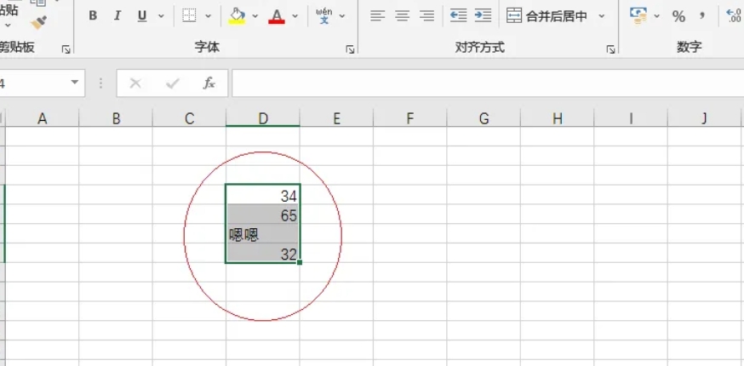Select column F header
This screenshot has height=366, width=744.
(x=410, y=118)
